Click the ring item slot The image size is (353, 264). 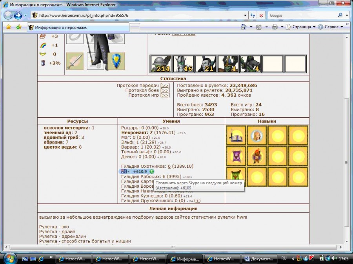tap(75, 39)
